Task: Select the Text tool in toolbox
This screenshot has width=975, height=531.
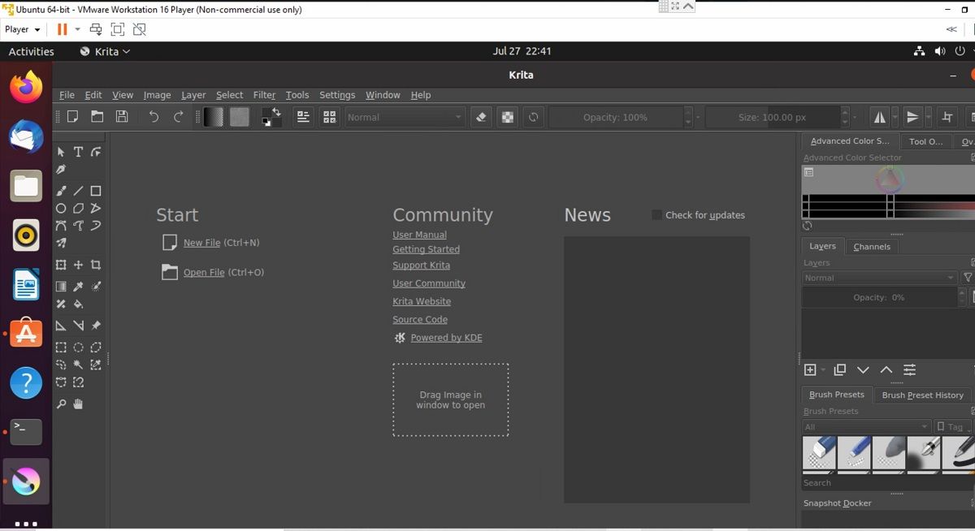Action: click(x=78, y=152)
